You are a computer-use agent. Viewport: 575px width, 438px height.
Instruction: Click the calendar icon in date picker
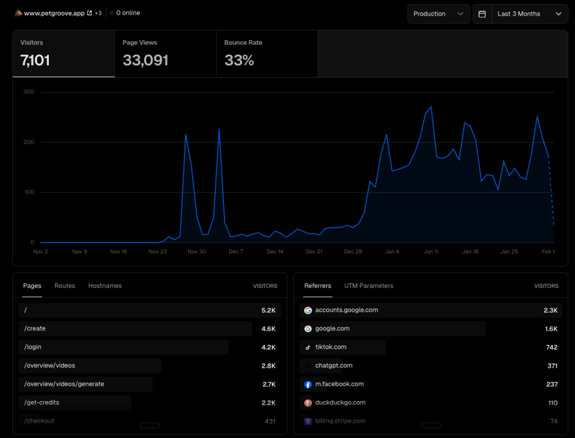482,14
